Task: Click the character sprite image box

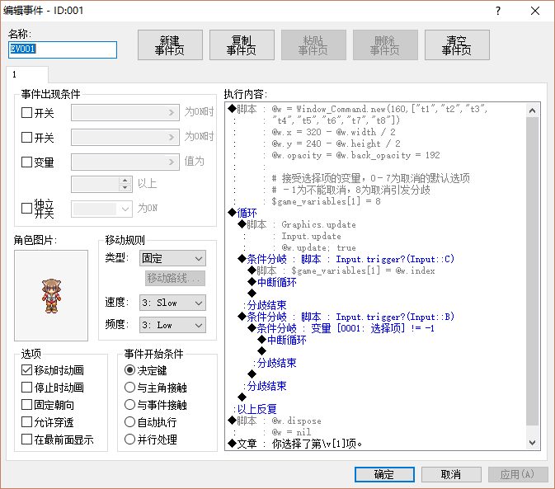Action: click(51, 295)
